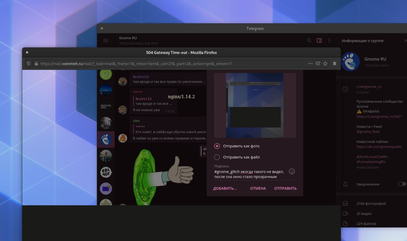This screenshot has width=407, height=241.
Task: Click Firefox Pocket save icon
Action: [x=318, y=63]
